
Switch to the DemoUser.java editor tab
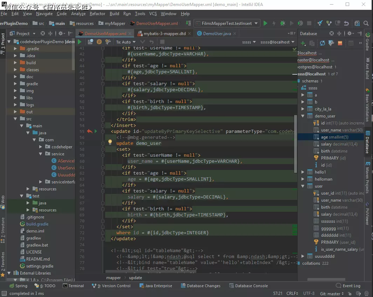[217, 34]
